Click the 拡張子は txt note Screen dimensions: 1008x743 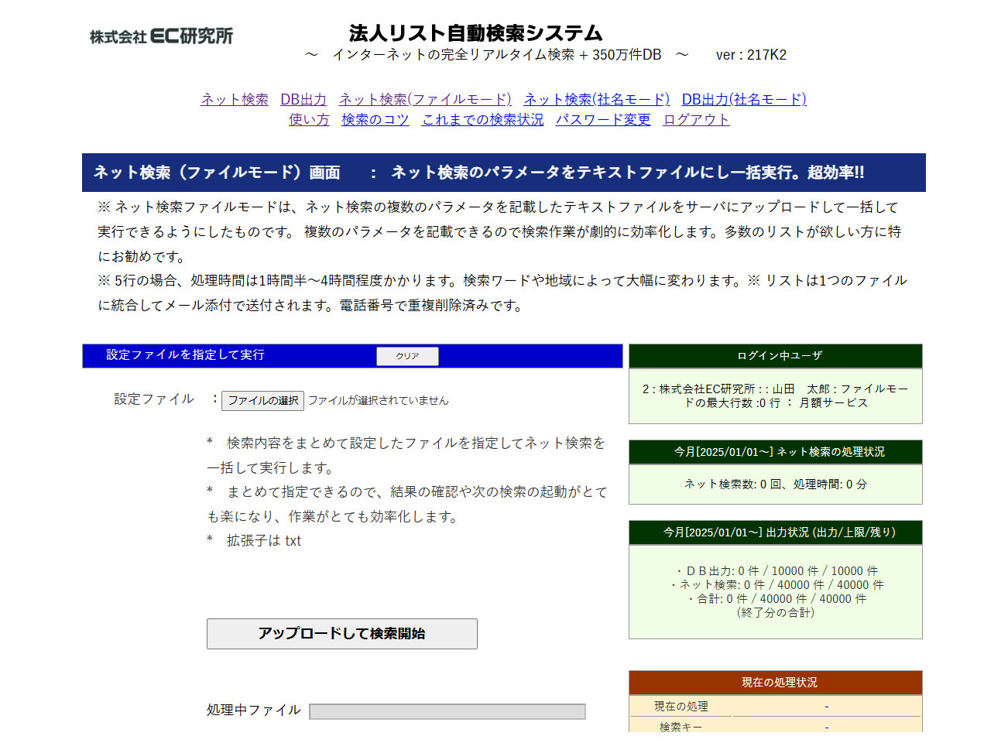(254, 541)
